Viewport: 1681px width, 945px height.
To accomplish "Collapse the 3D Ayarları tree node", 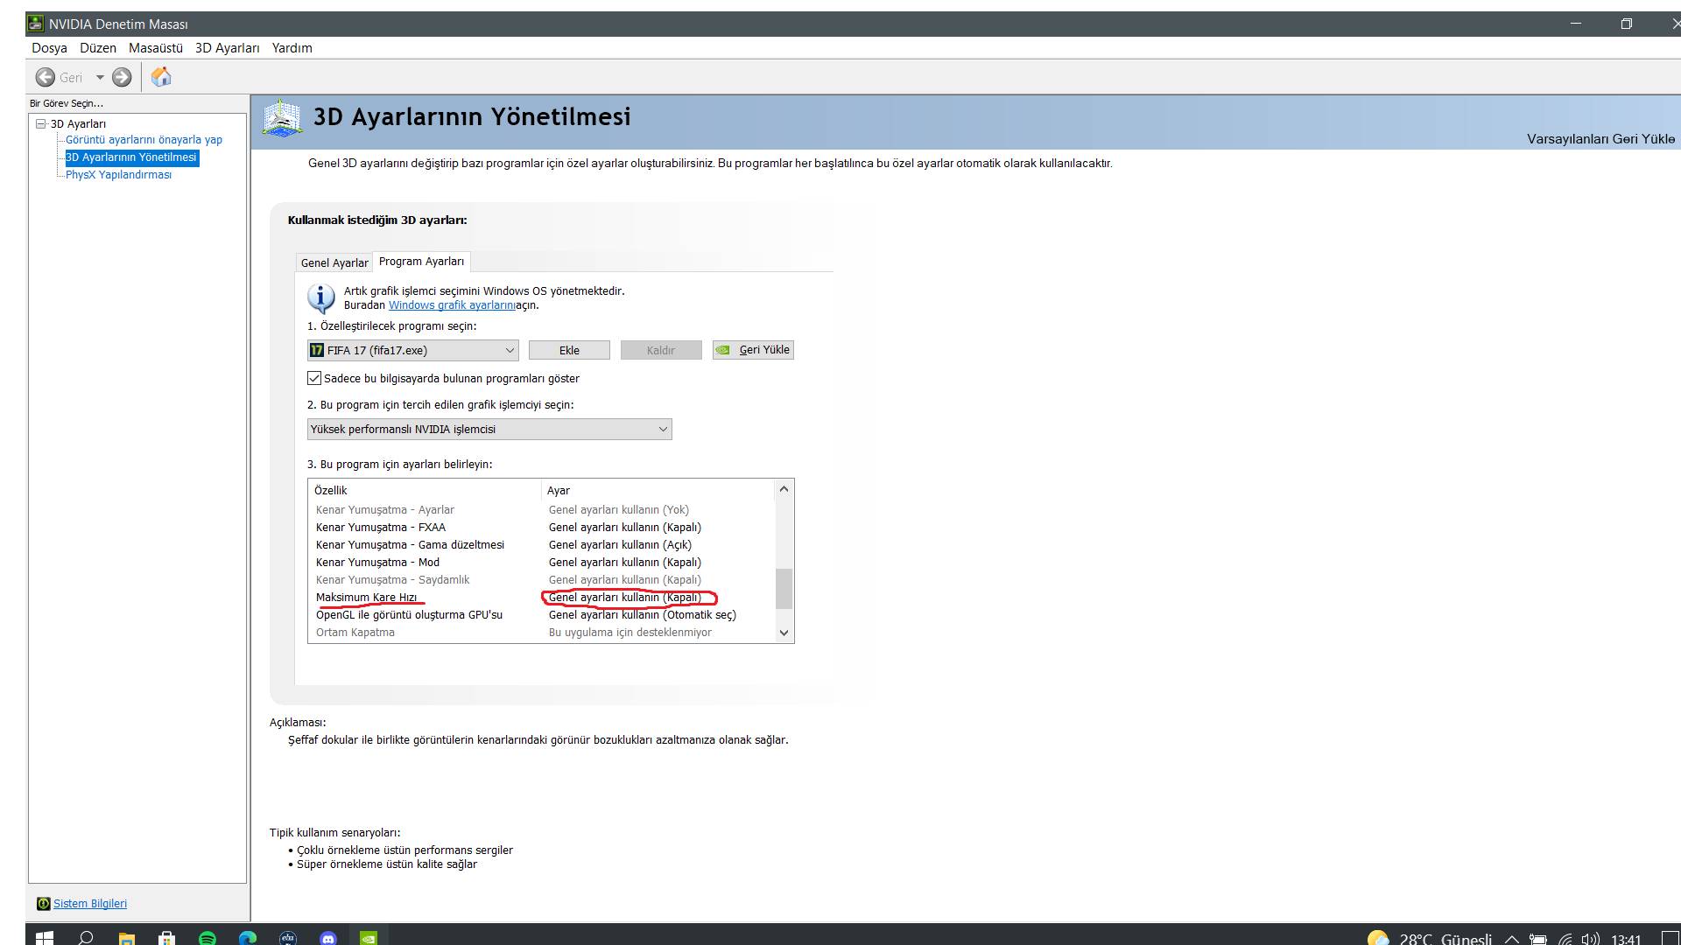I will click(40, 123).
